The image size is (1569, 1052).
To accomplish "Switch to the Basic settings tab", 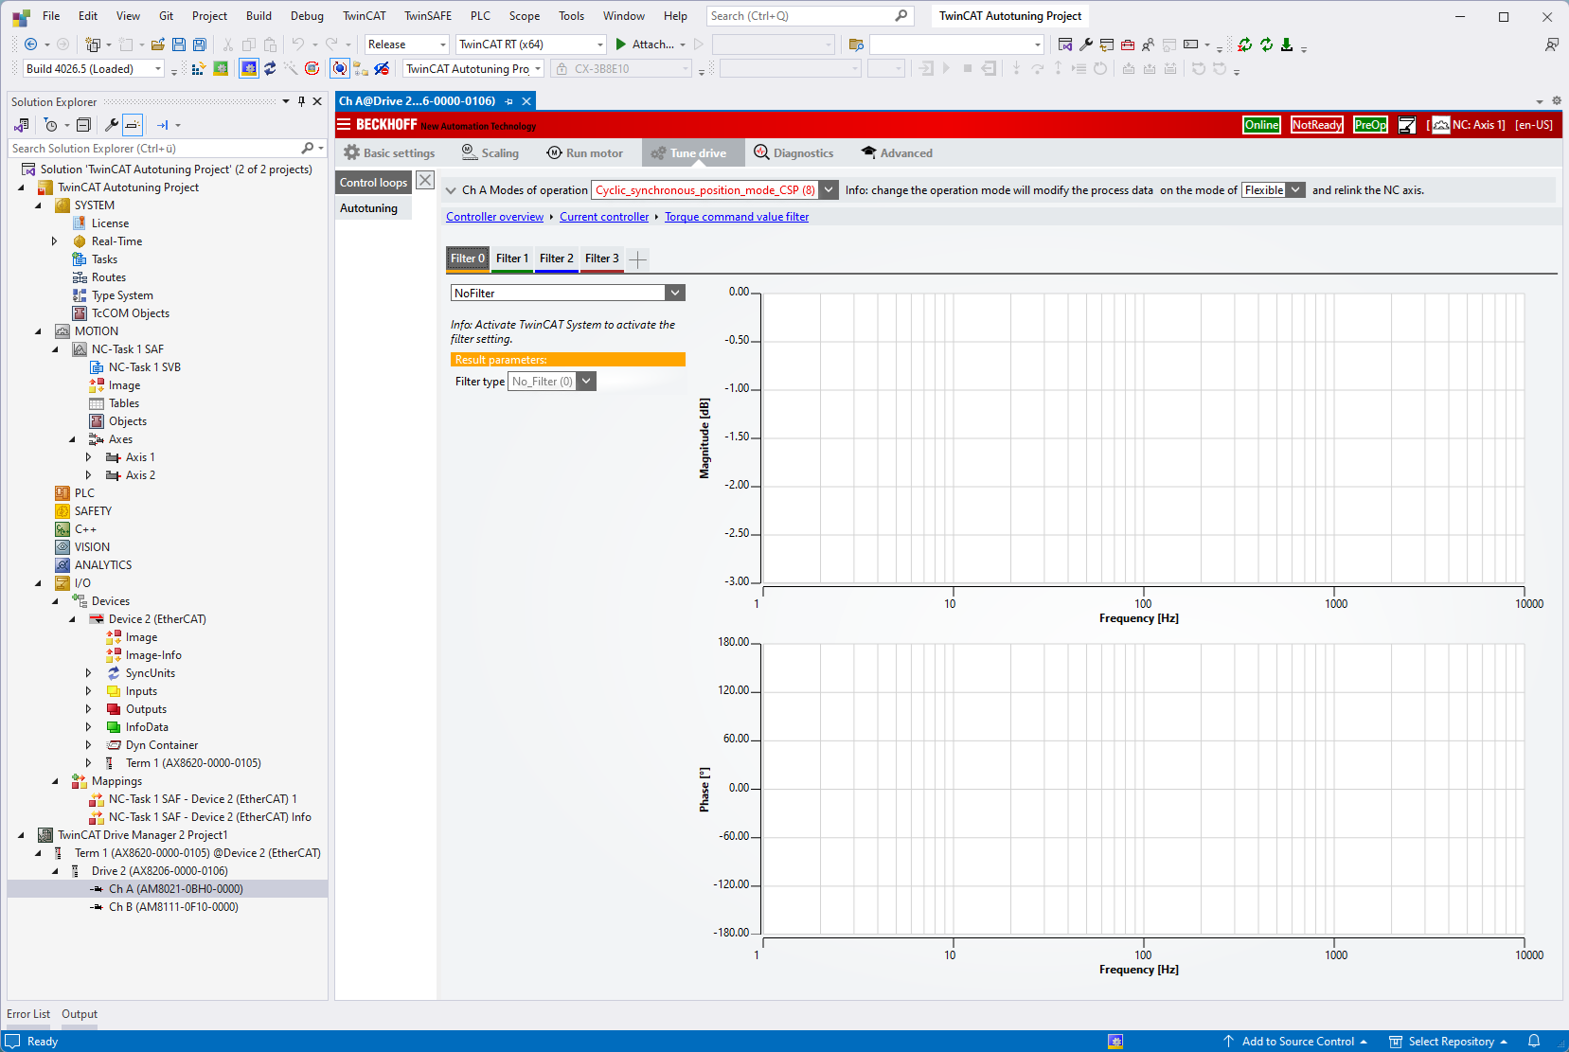I will tap(389, 152).
